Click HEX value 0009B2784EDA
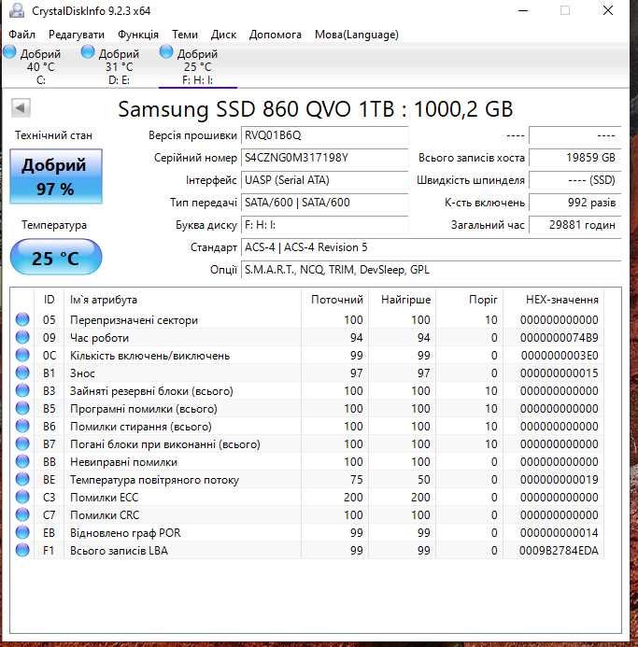The height and width of the screenshot is (647, 638). tap(559, 551)
